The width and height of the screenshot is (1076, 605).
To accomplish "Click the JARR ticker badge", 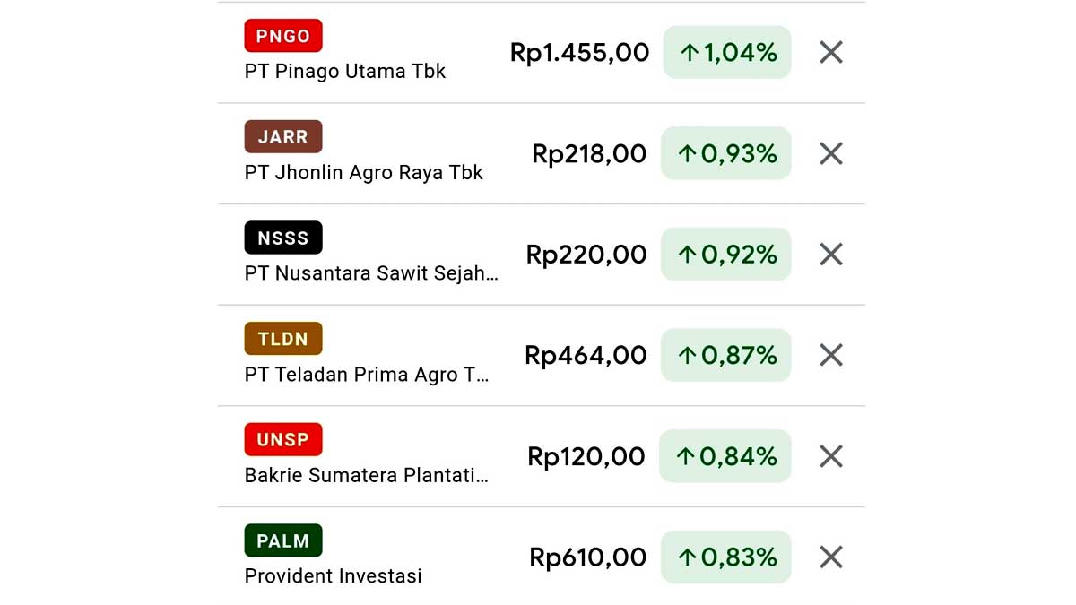I will pyautogui.click(x=283, y=136).
